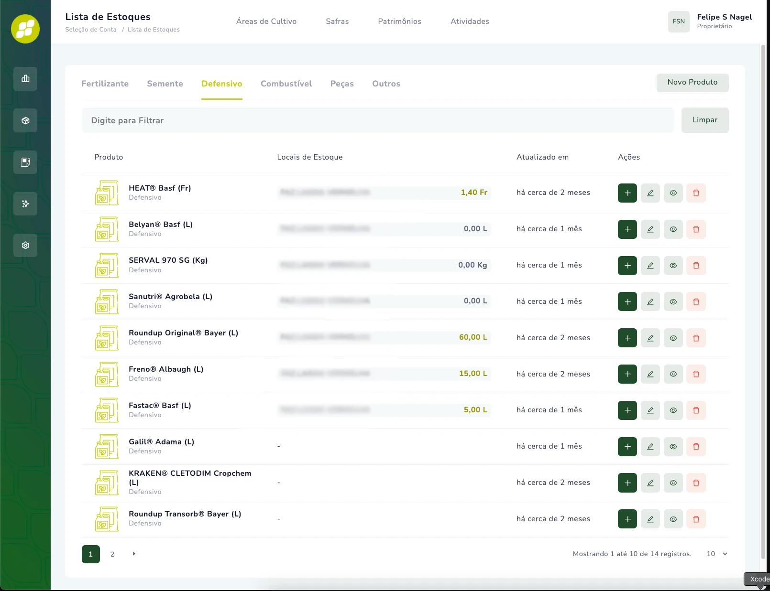Viewport: 770px width, 591px height.
Task: Click the trash icon for Fastac® Basf
Action: click(696, 410)
